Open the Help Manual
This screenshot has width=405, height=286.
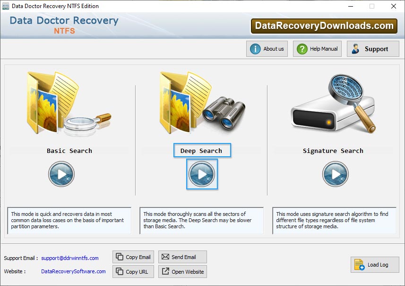(317, 49)
